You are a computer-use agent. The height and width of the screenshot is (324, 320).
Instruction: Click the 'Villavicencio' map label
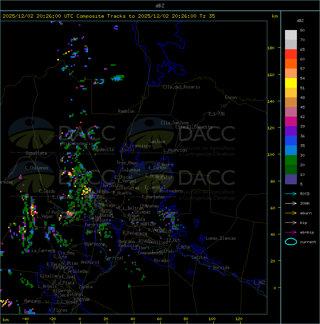[x=78, y=144]
